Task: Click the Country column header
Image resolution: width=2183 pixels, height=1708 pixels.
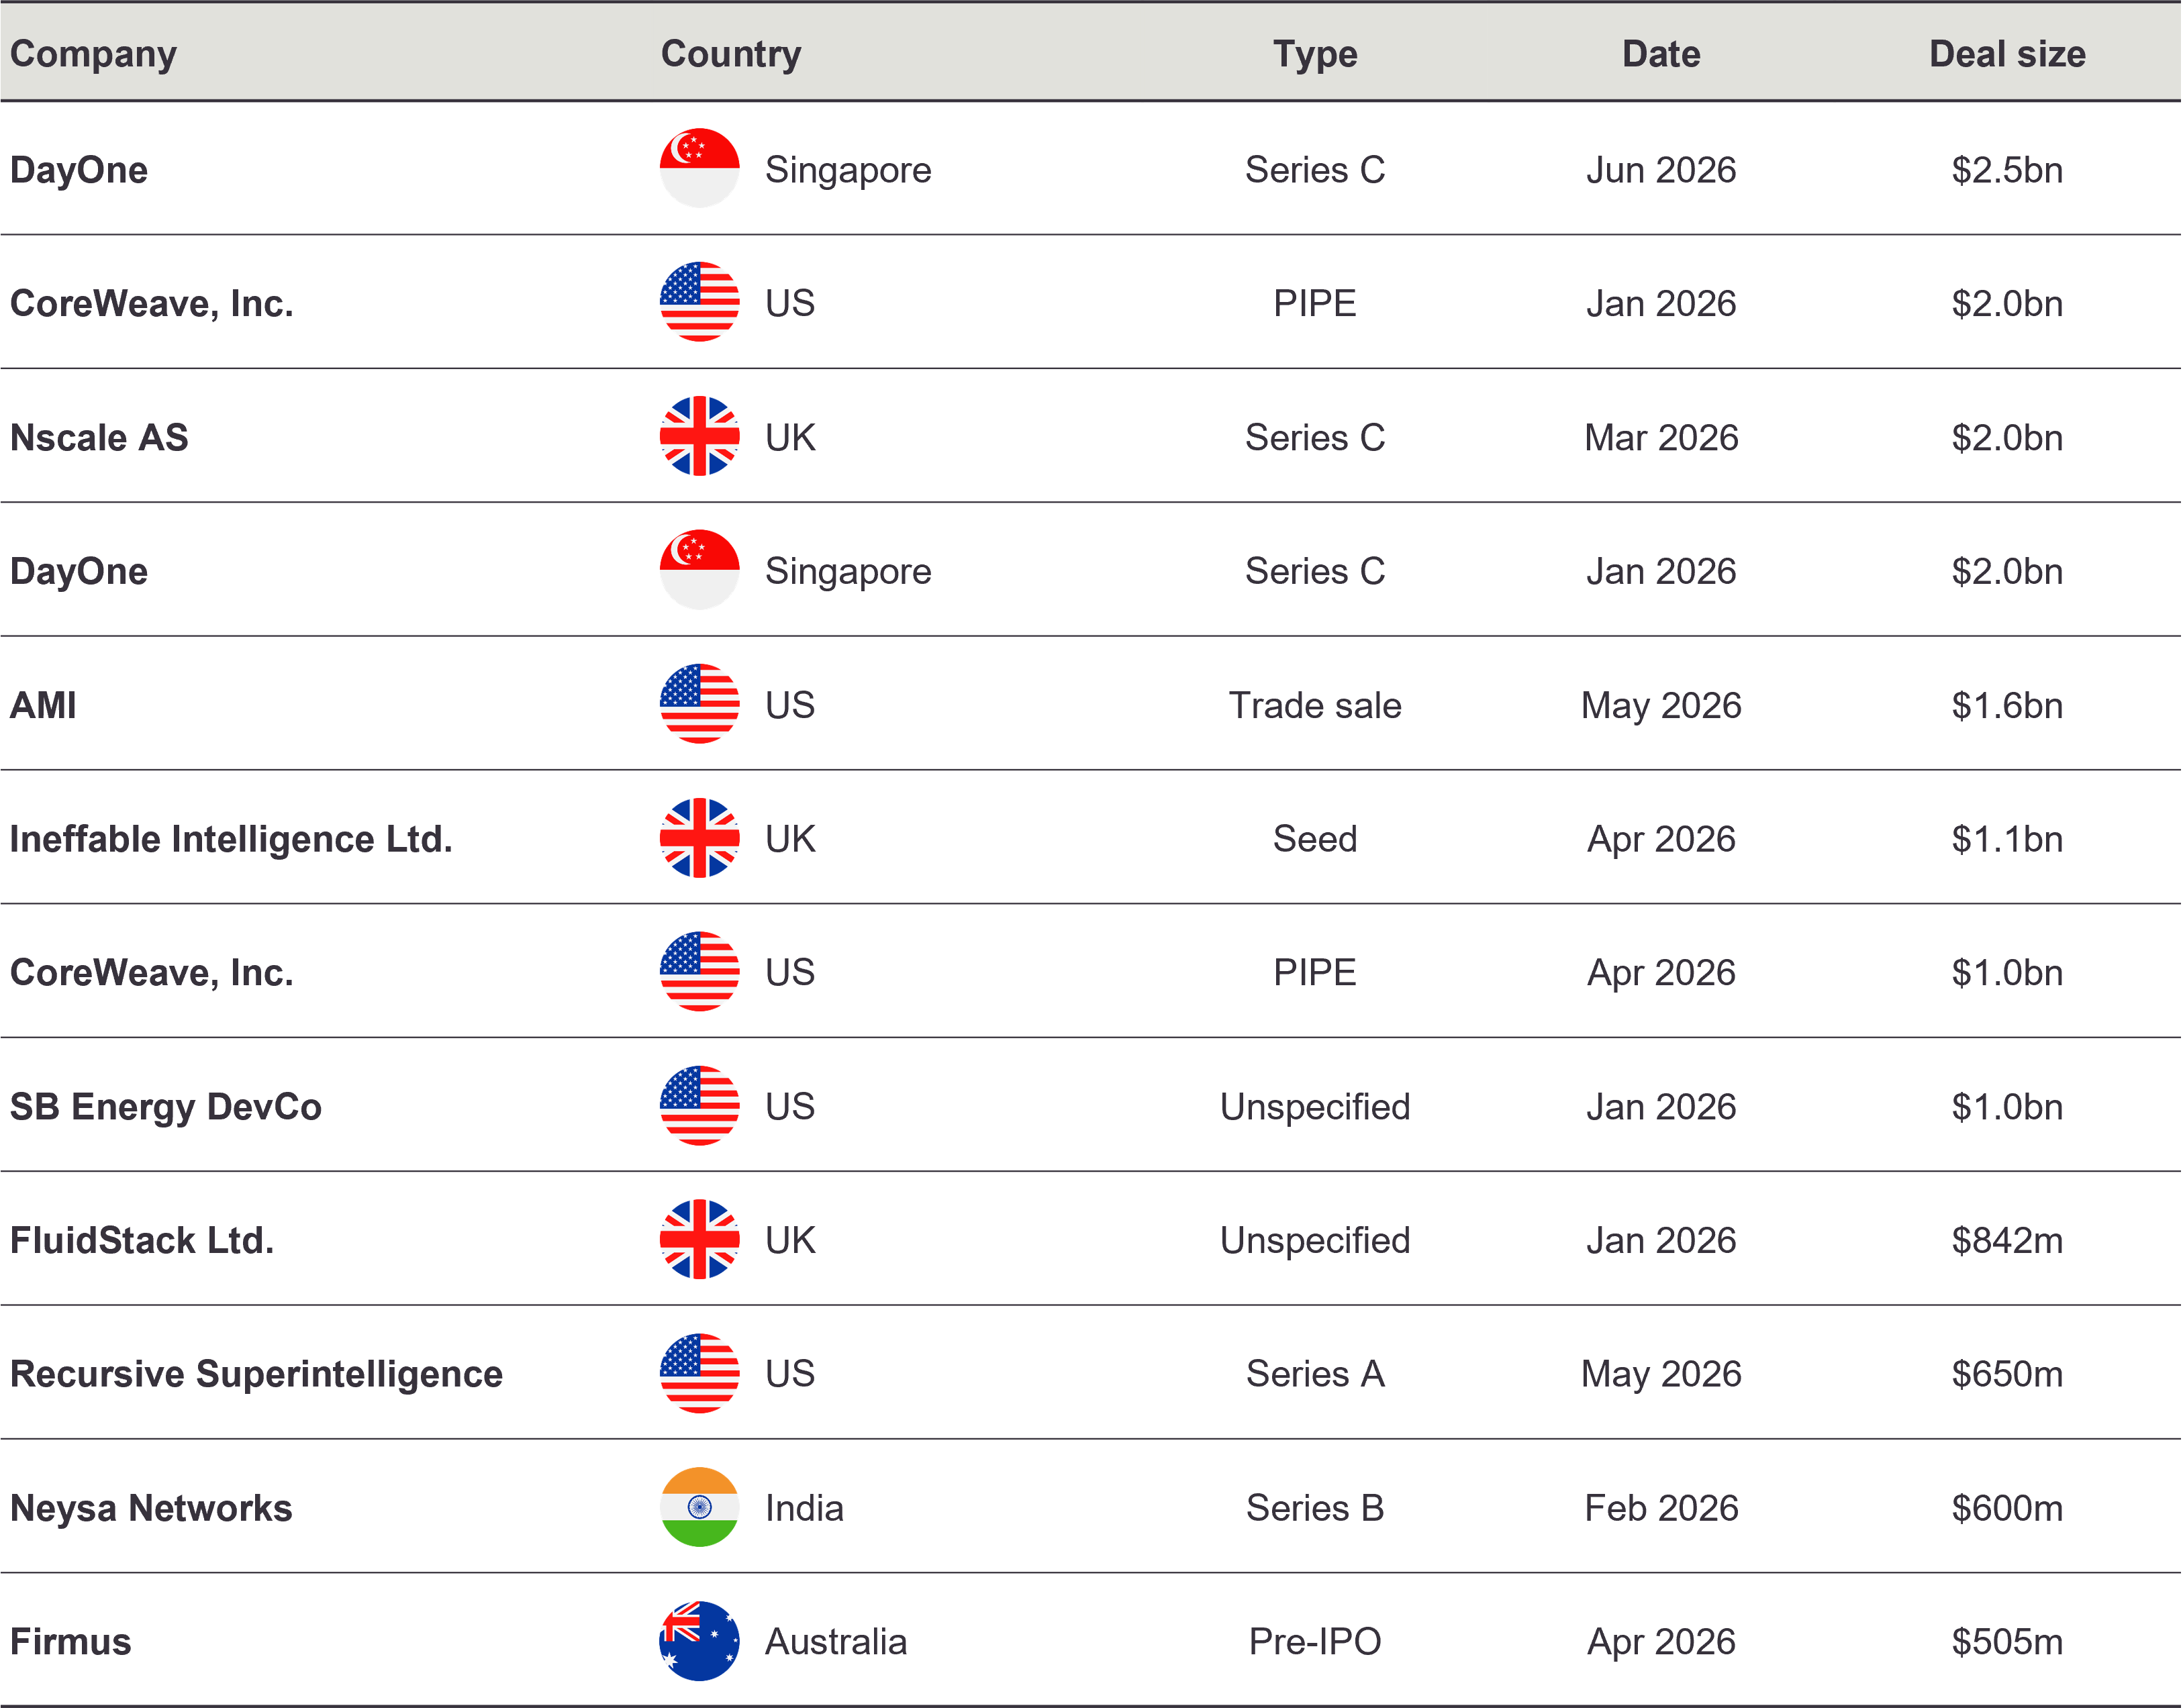Action: click(x=731, y=54)
